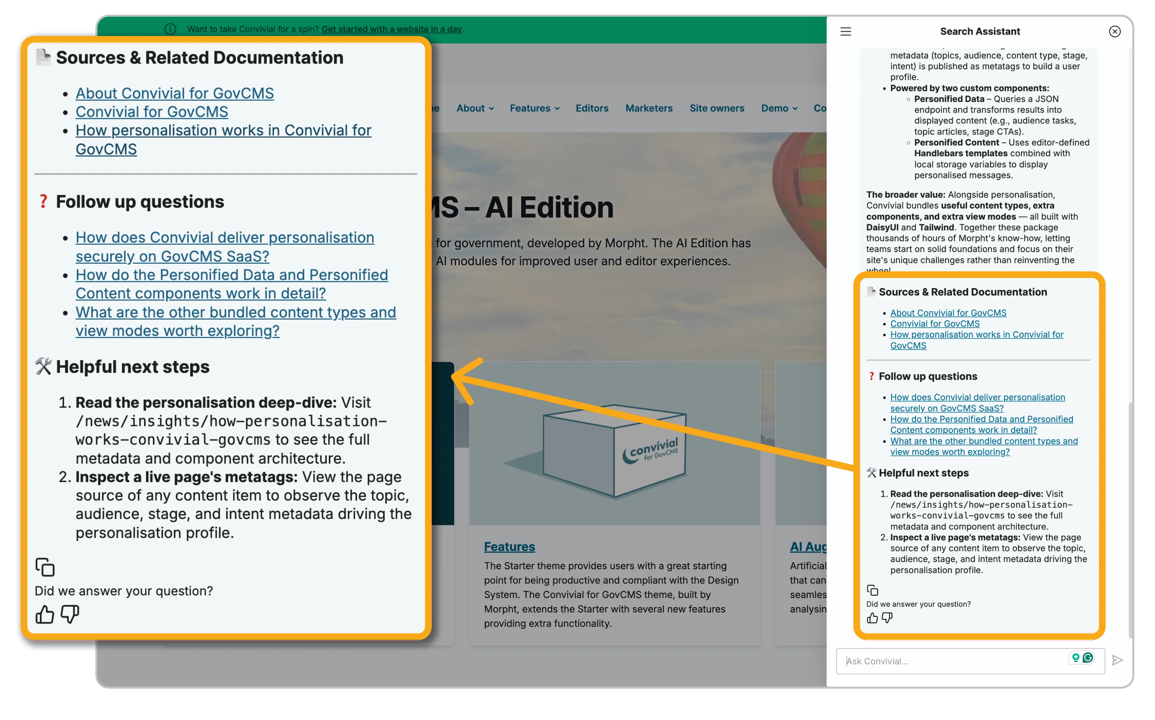The width and height of the screenshot is (1155, 720).
Task: Open the Features card title link
Action: pos(509,547)
